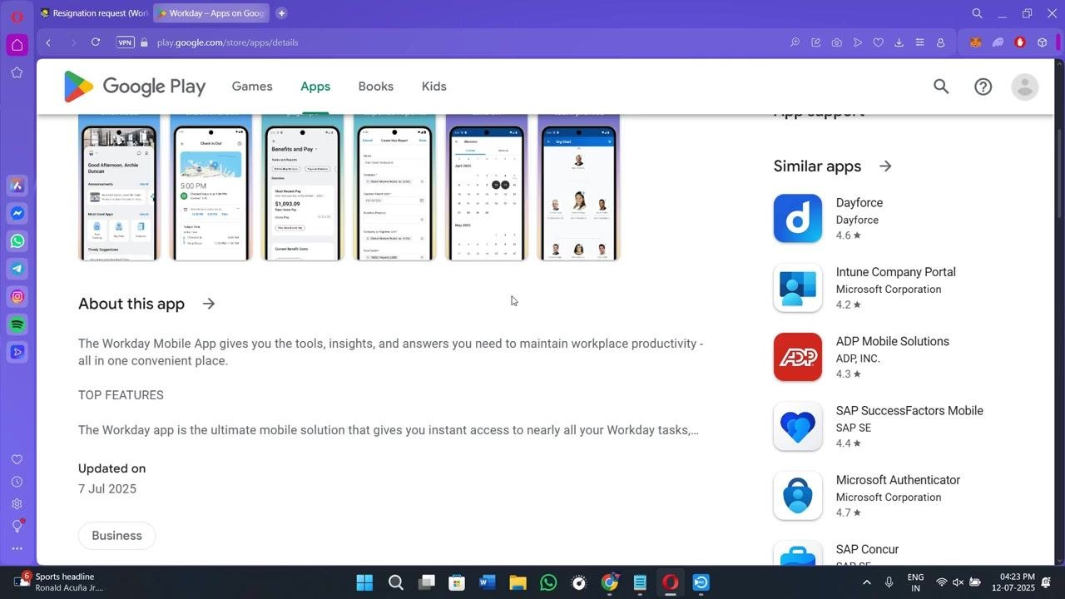1065x599 pixels.
Task: Open Instagram in the Opera sidebar
Action: (x=17, y=296)
